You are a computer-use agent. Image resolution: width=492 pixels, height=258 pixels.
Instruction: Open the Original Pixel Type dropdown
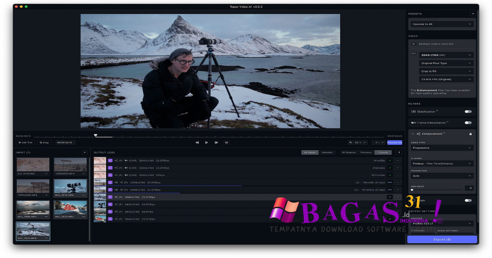446,63
